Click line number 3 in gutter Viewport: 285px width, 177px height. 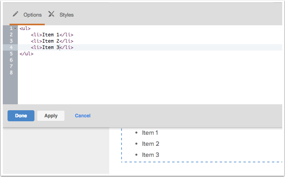point(11,41)
